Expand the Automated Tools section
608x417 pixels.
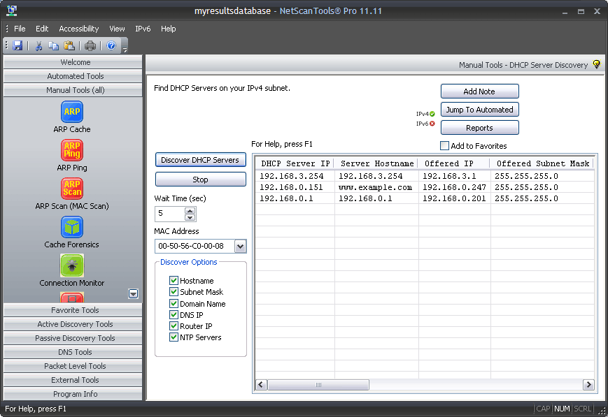73,76
